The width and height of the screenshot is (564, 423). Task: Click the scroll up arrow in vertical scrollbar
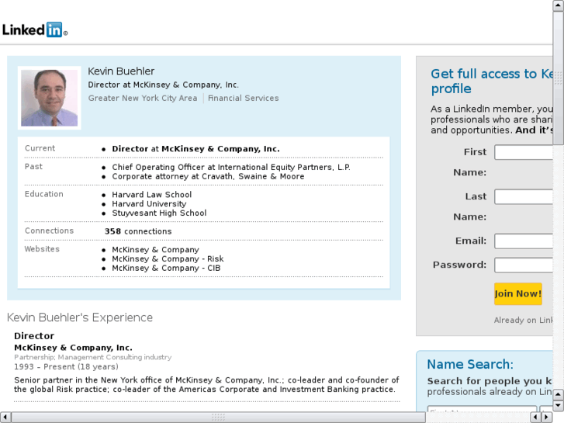point(558,5)
